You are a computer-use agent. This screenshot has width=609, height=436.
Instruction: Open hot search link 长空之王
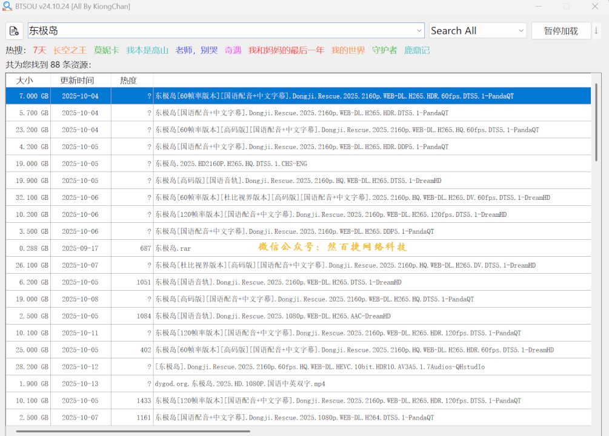70,50
